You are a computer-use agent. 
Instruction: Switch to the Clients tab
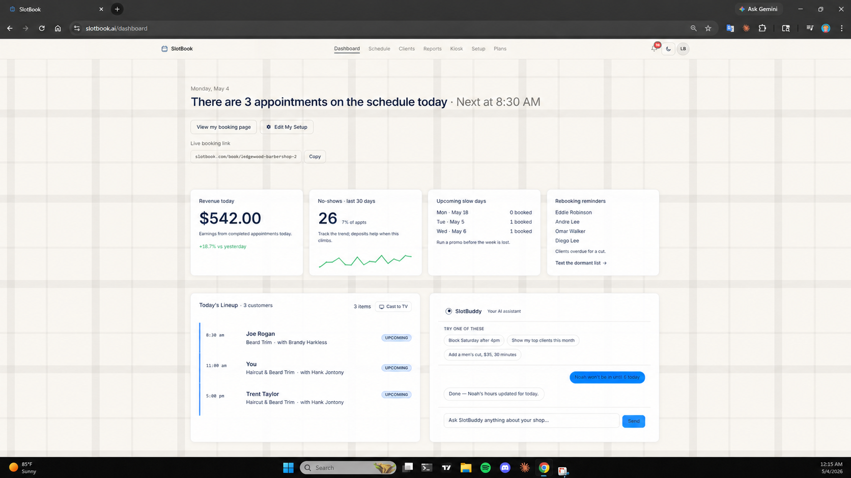tap(407, 49)
